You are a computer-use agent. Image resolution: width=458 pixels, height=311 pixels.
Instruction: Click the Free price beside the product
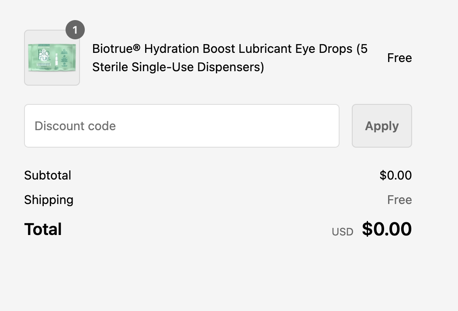point(399,58)
